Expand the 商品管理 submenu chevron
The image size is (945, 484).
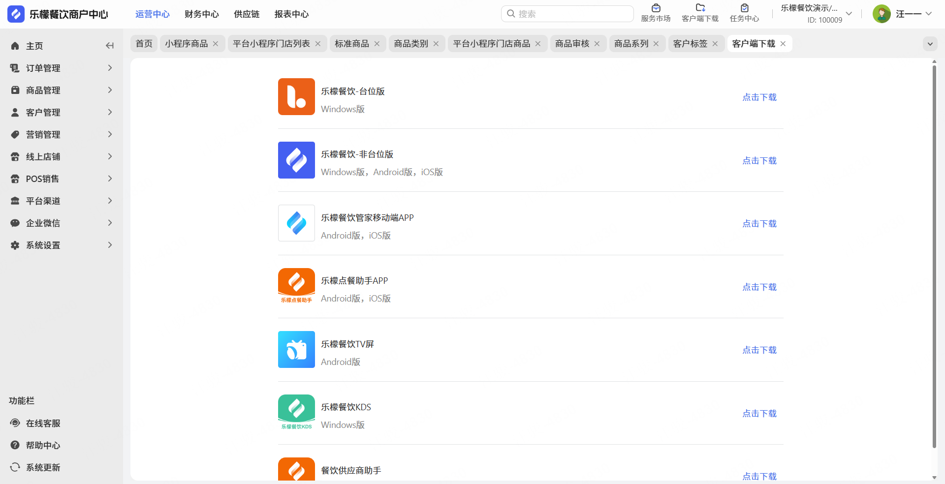click(110, 90)
